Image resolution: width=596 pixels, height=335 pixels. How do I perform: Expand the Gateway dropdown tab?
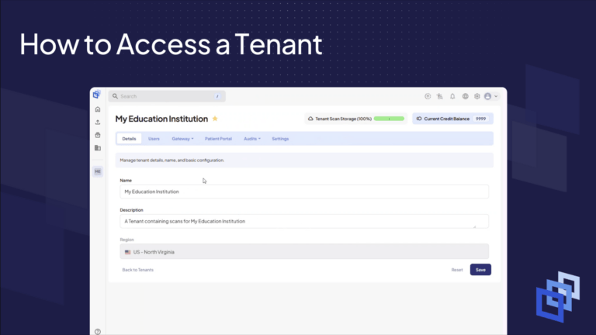[x=182, y=139]
